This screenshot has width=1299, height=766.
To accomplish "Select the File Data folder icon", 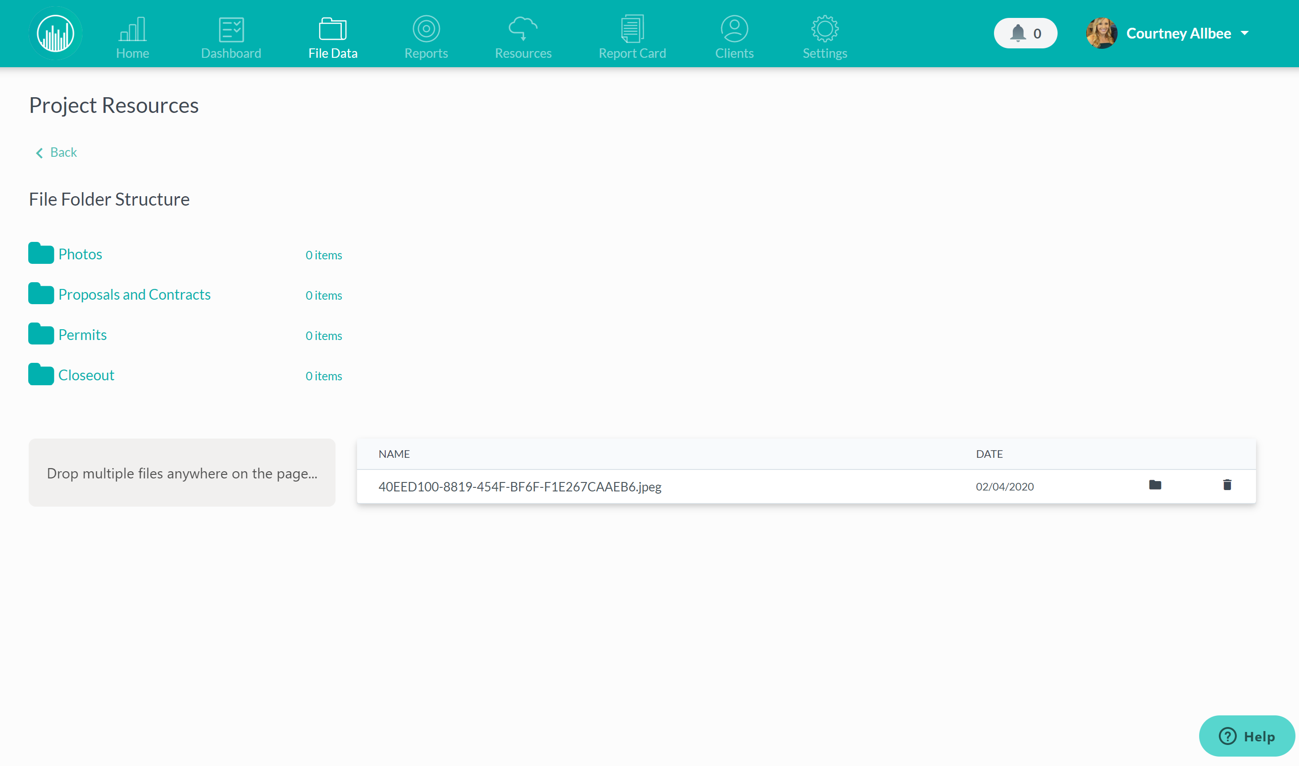I will click(x=333, y=29).
